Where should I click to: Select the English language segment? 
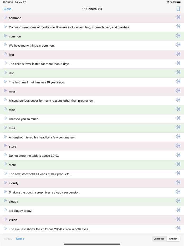pos(173,239)
